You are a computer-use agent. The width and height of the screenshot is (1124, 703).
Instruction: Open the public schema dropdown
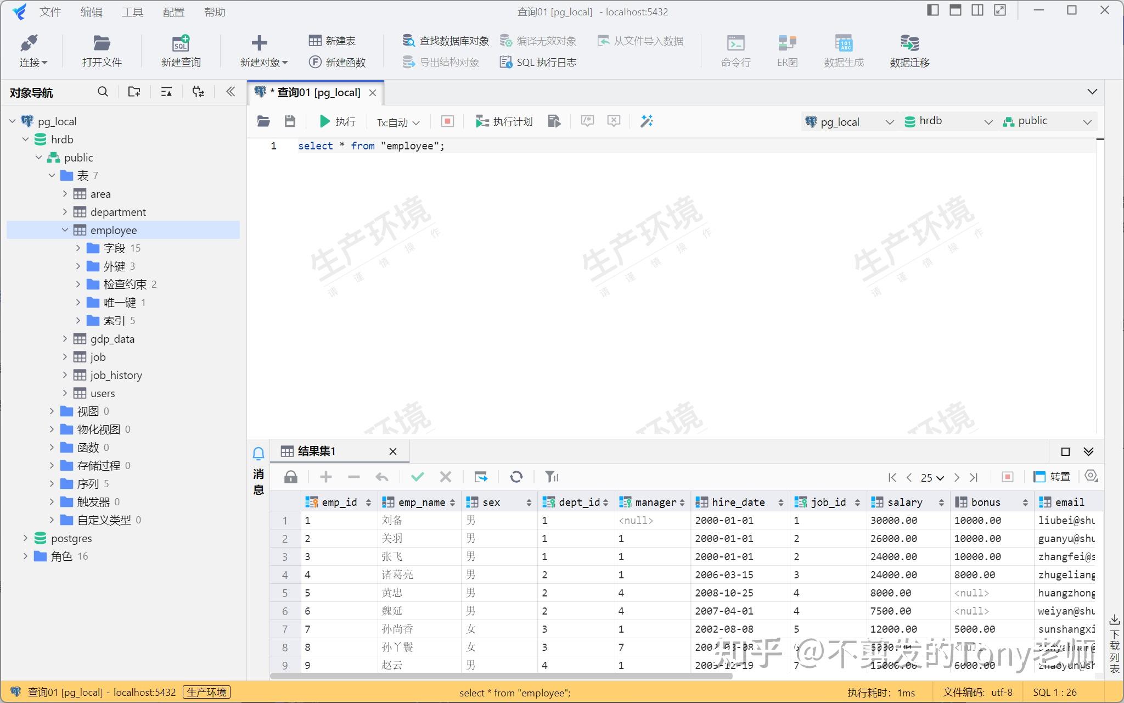[1047, 121]
